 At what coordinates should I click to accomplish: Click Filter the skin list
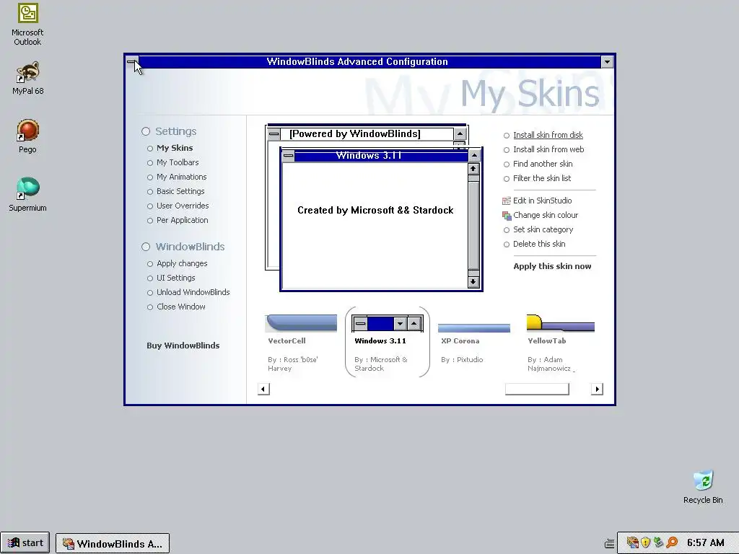pos(541,179)
